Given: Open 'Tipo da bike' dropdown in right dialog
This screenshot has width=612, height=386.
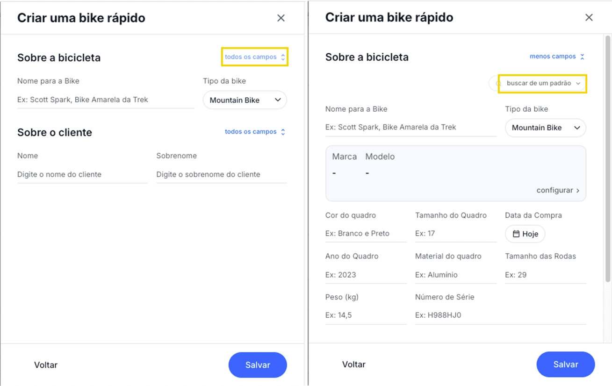Looking at the screenshot, I should pos(545,128).
